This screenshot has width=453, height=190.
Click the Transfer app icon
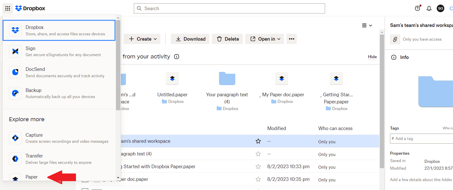pyautogui.click(x=15, y=159)
